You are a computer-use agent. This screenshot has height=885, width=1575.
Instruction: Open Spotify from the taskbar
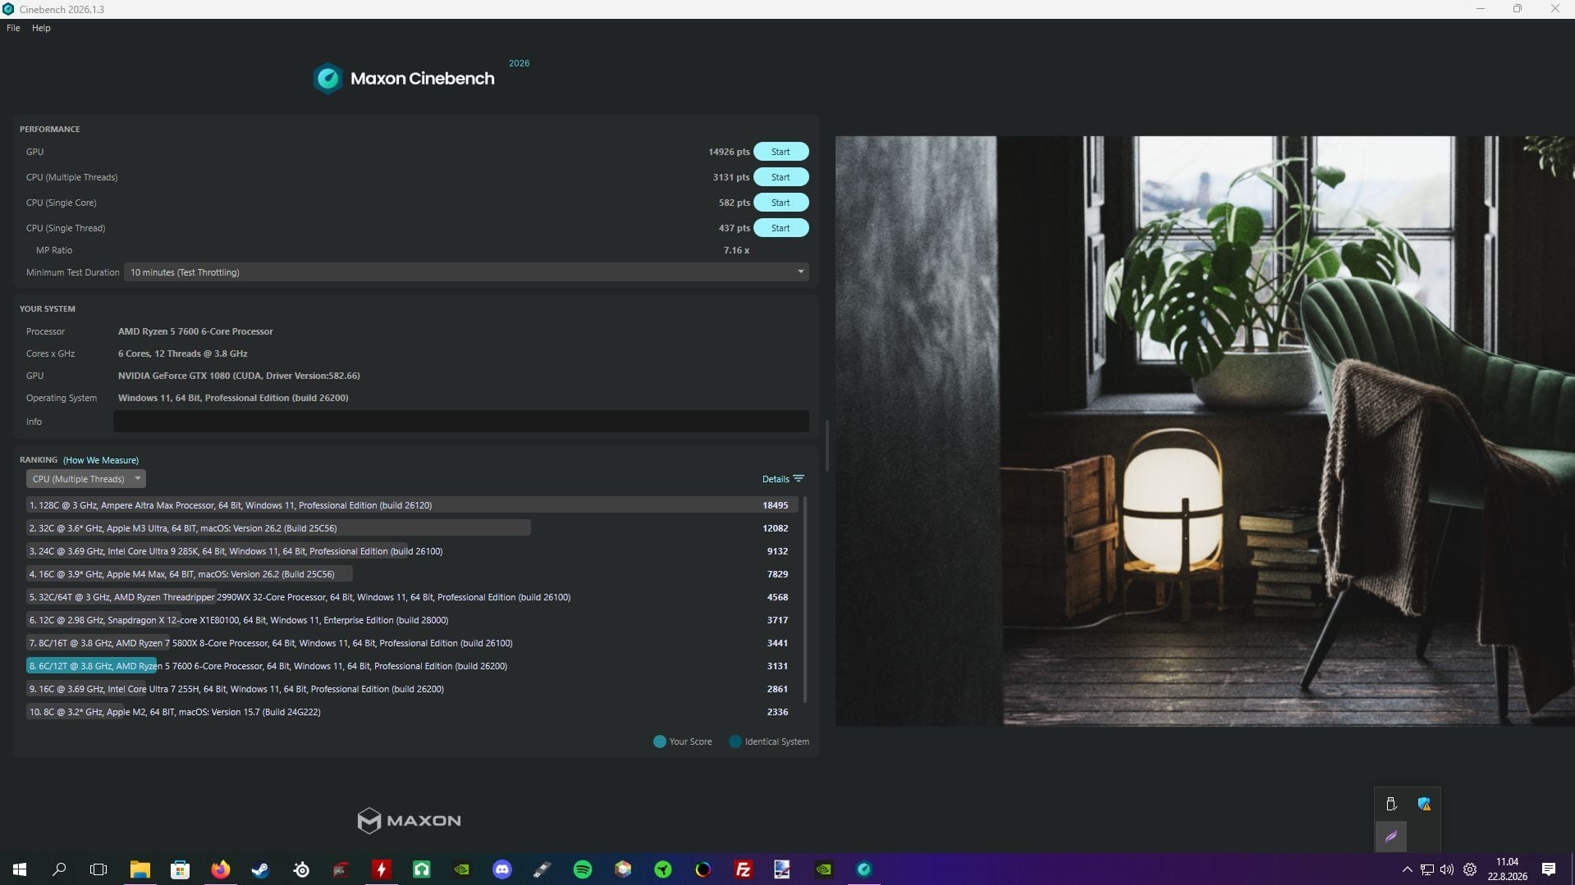click(x=583, y=869)
